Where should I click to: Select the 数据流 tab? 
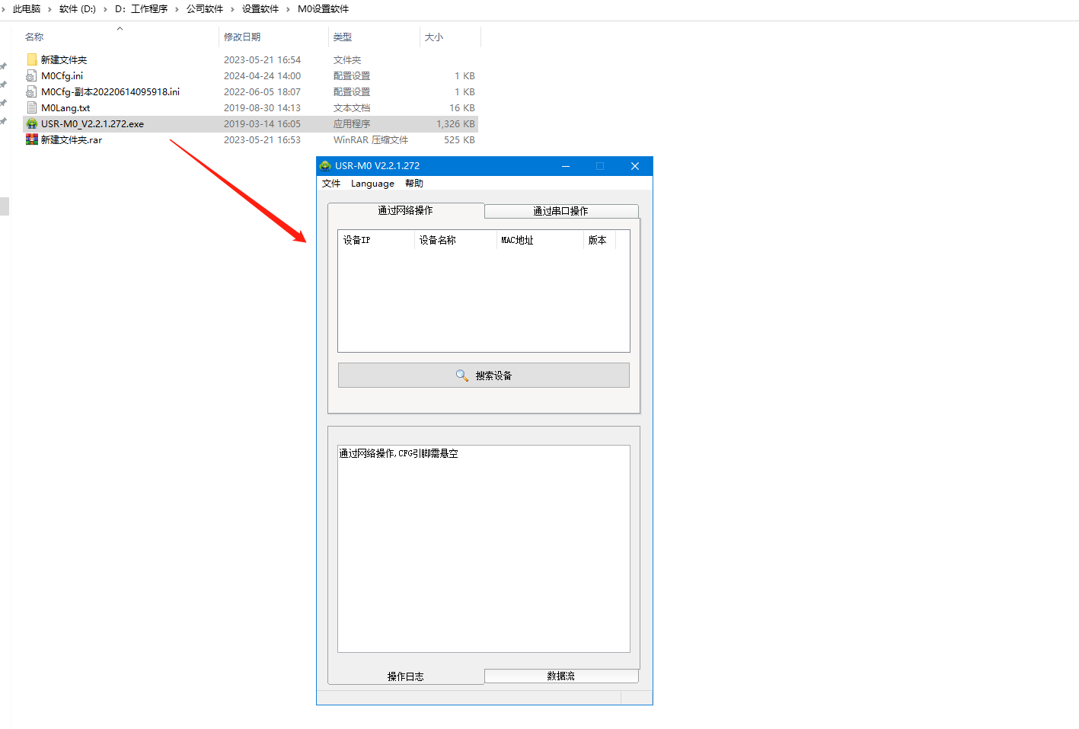(x=561, y=676)
